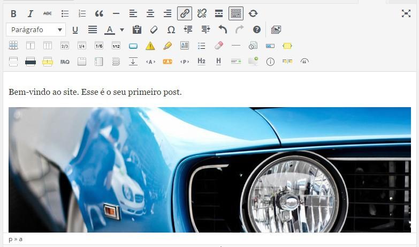Open the image gallery tool

(276, 29)
